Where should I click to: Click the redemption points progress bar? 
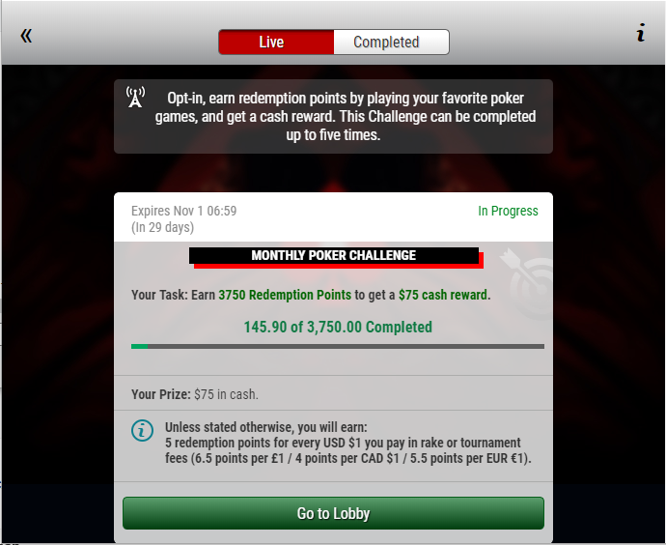coord(338,347)
